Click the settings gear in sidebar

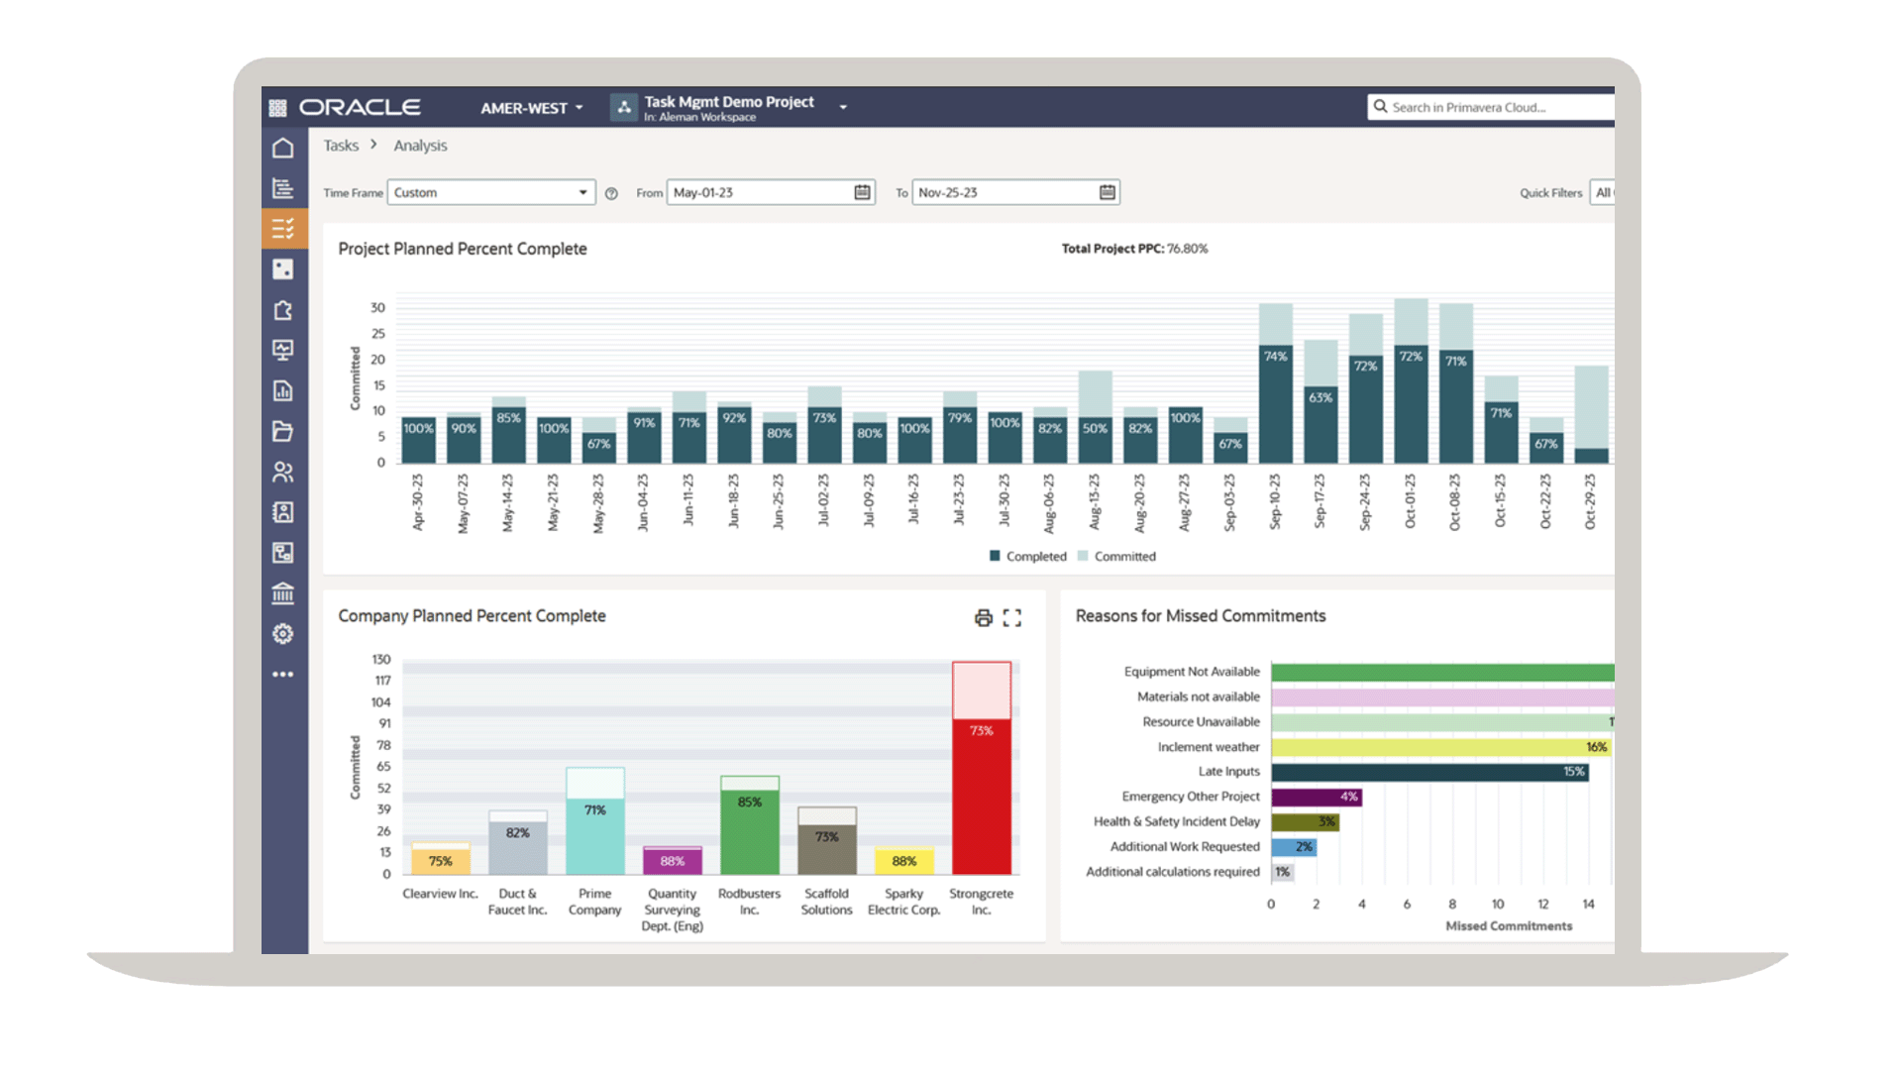tap(283, 634)
